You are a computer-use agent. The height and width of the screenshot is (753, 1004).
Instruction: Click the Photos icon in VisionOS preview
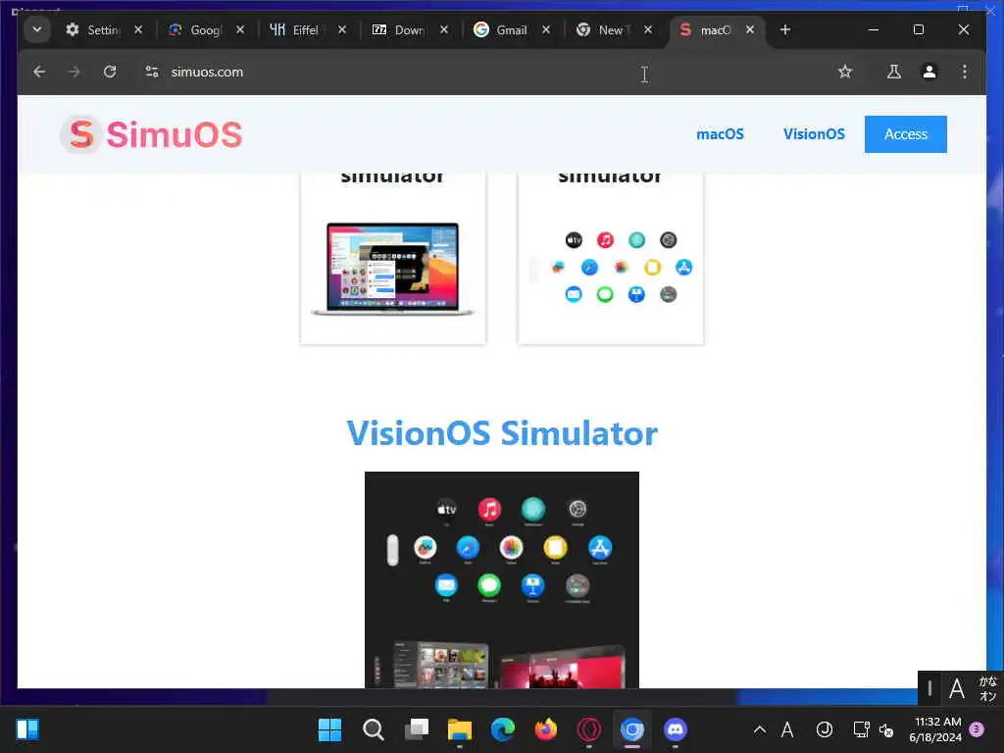511,547
